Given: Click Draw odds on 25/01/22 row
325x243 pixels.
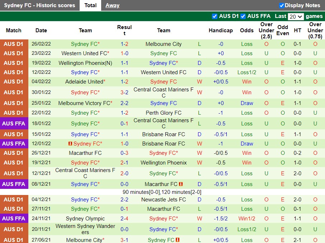Looking at the screenshot, I should point(247,103).
